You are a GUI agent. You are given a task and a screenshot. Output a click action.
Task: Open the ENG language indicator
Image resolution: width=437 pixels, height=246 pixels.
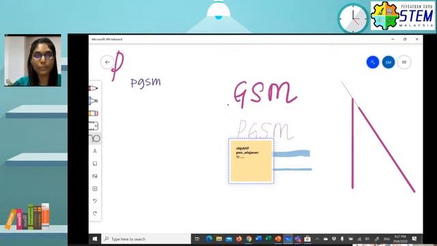(x=386, y=239)
